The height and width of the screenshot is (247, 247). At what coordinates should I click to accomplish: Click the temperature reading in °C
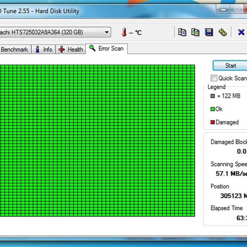(135, 33)
